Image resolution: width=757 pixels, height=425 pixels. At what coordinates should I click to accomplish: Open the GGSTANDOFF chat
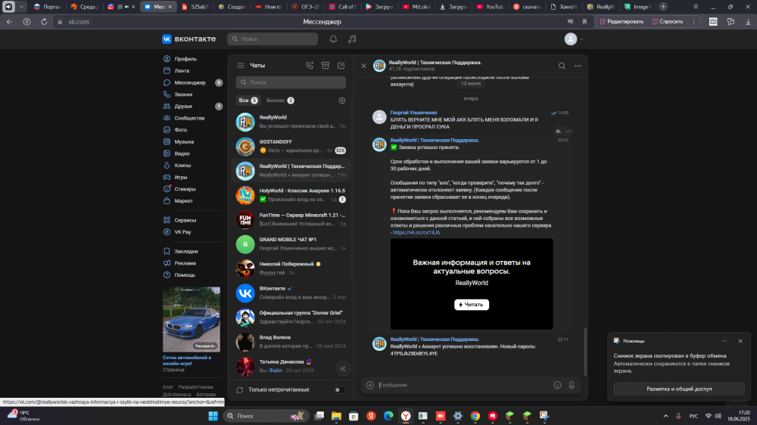pos(291,146)
